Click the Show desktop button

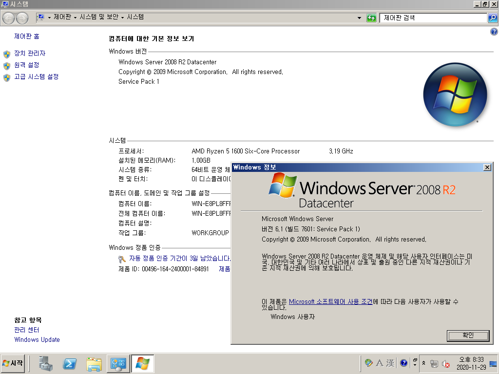[493, 363]
